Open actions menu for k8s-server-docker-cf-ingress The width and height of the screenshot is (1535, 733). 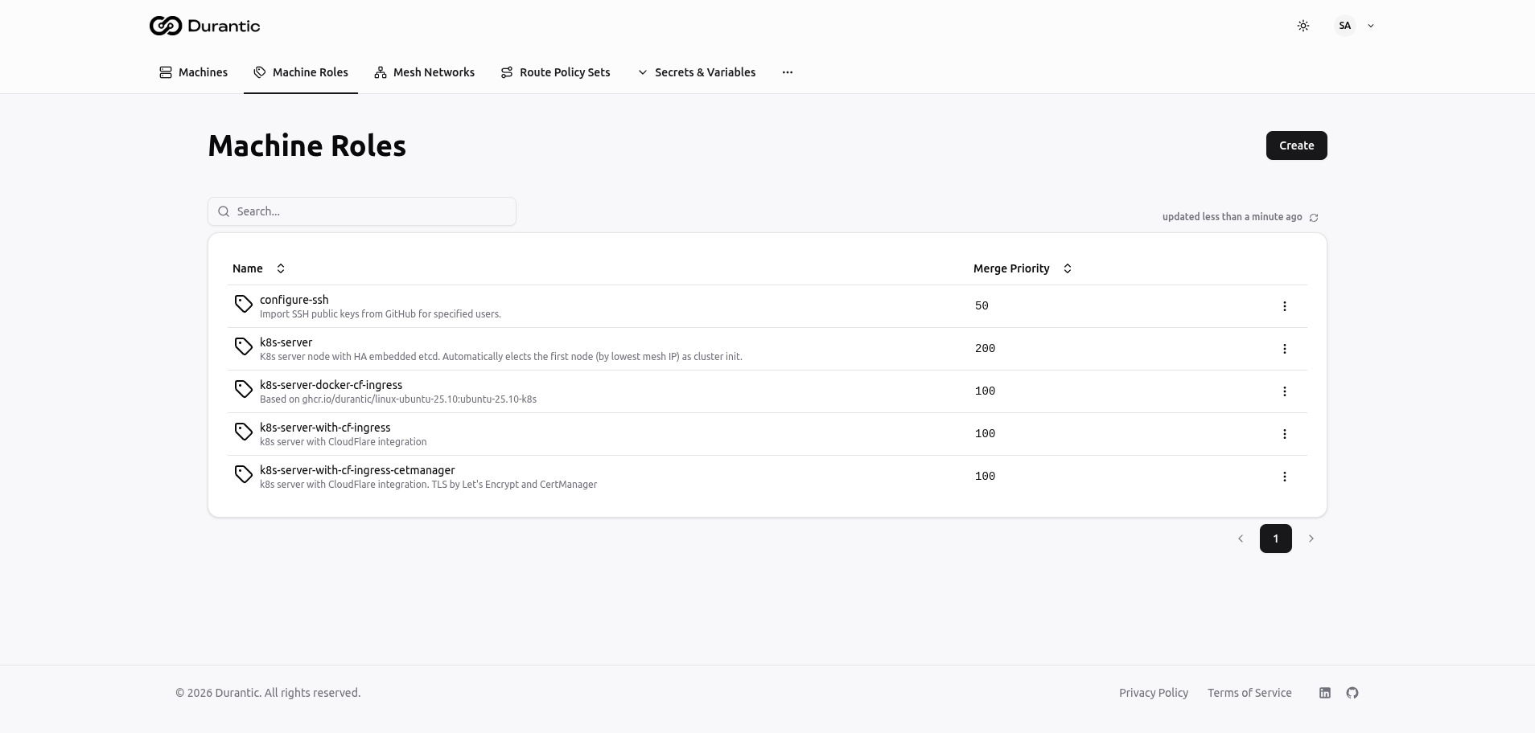pos(1284,391)
